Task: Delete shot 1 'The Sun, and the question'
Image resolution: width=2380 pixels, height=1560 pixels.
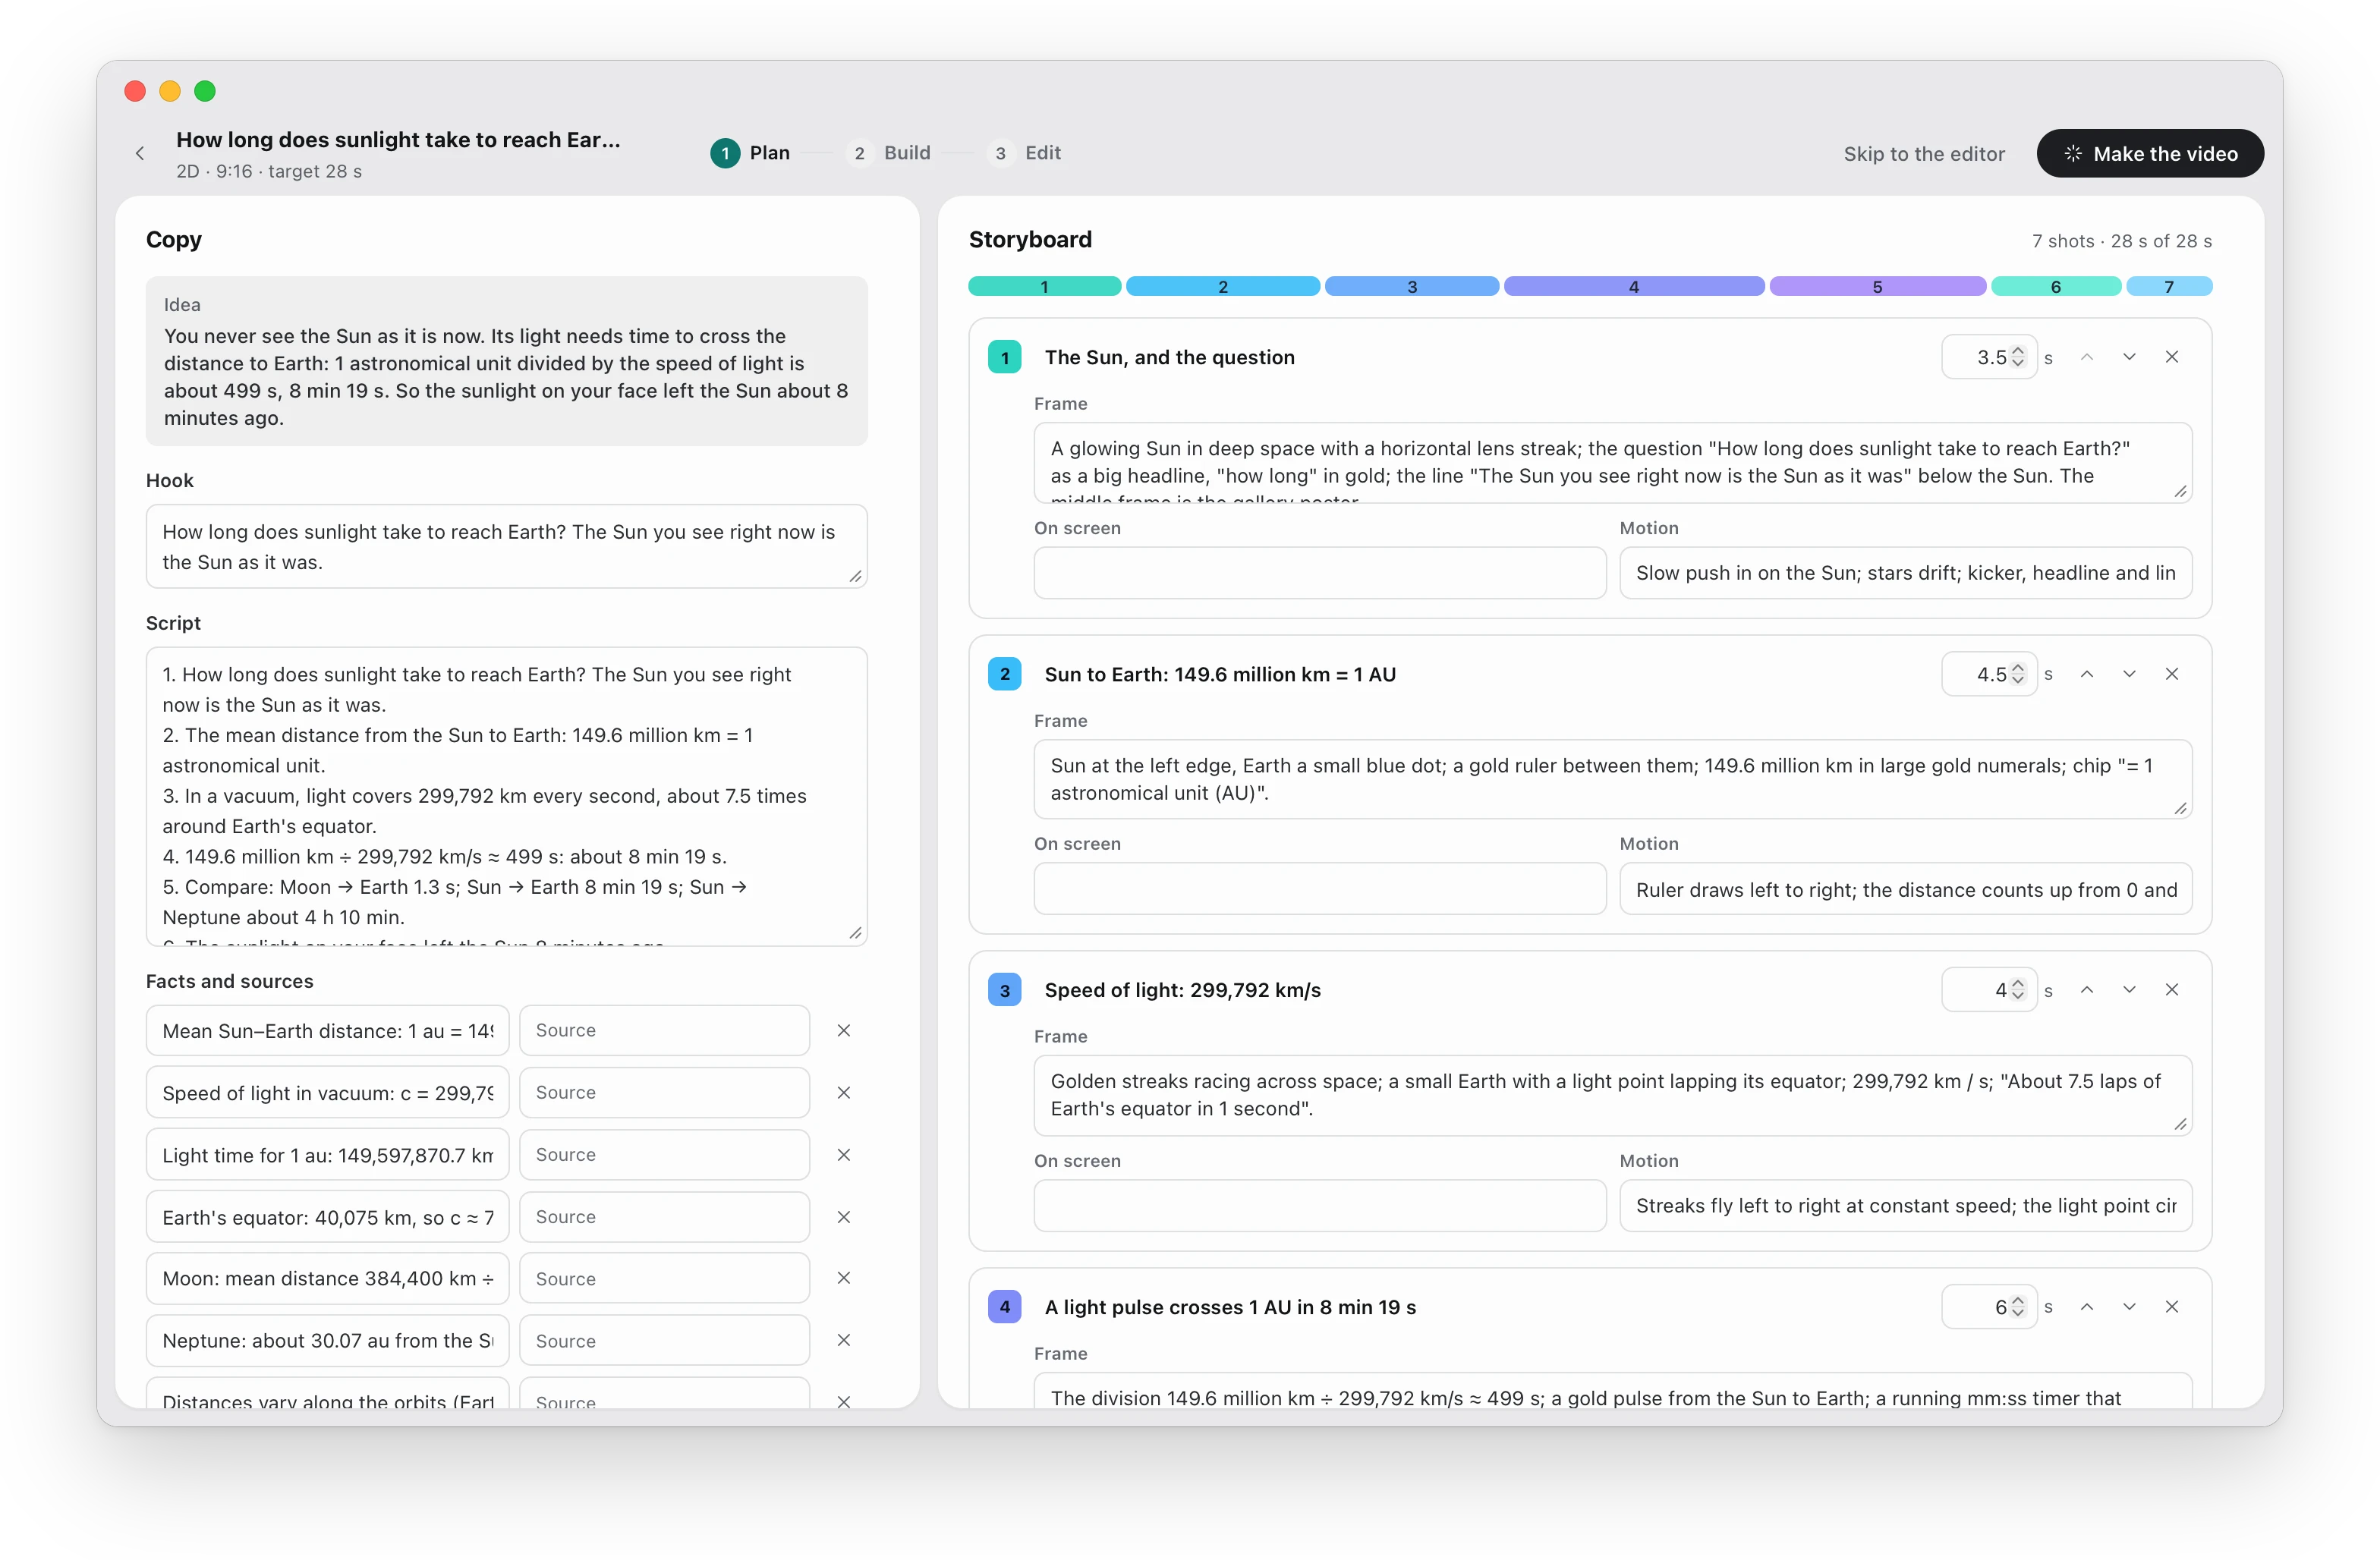Action: (2171, 357)
